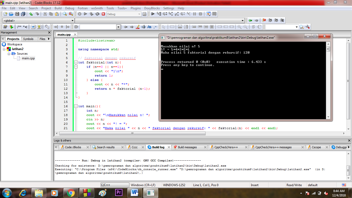Click the DoxyBlocks block comment /** icon
Image resolution: width=352 pixels, height=198 pixels.
[19, 27]
